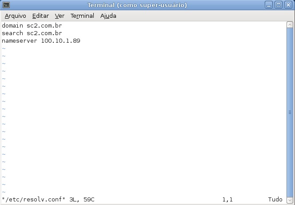Click the scrollbar up arrow
295x205 pixels.
(290, 25)
